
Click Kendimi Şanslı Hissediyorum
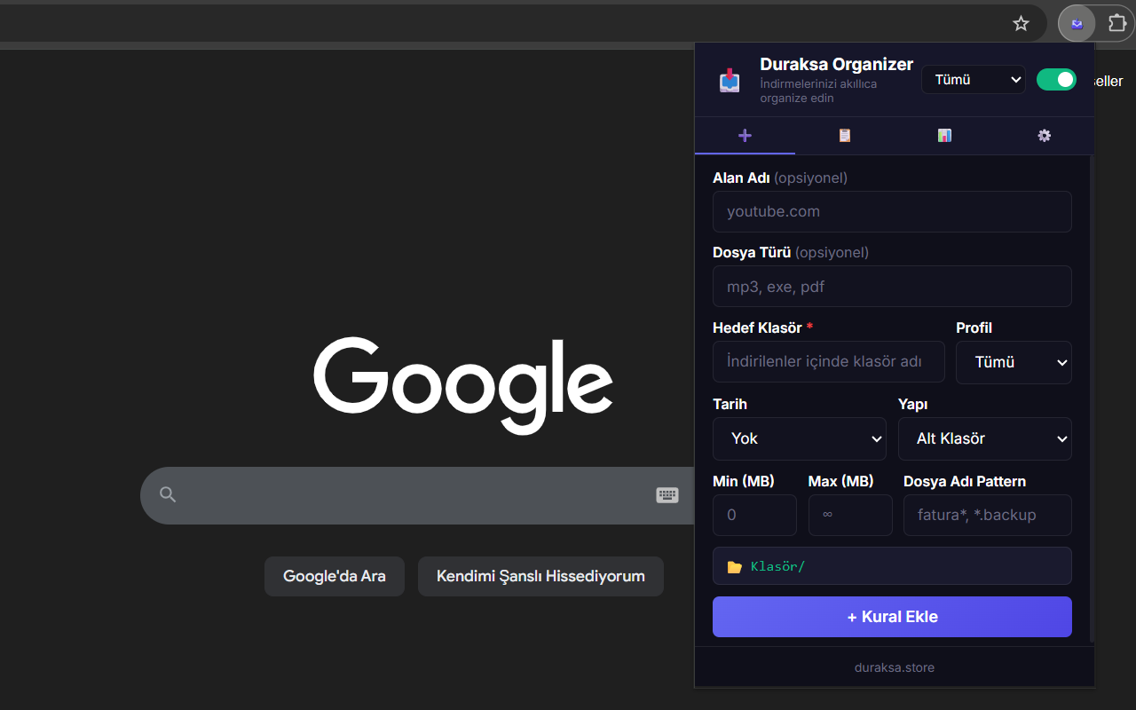point(540,576)
